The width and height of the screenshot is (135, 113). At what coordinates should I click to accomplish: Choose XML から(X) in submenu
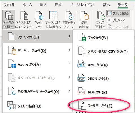[x=104, y=64]
